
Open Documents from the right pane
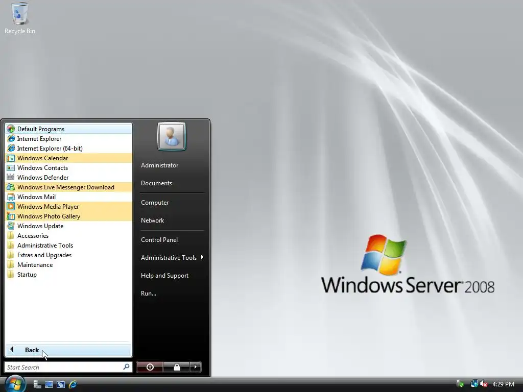[x=156, y=183]
